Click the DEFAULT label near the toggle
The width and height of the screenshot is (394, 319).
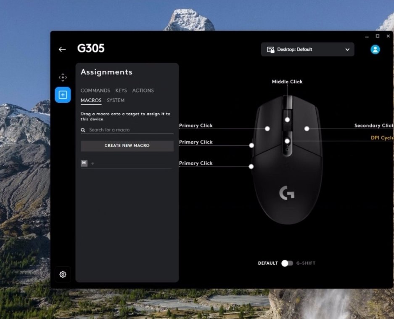(268, 263)
